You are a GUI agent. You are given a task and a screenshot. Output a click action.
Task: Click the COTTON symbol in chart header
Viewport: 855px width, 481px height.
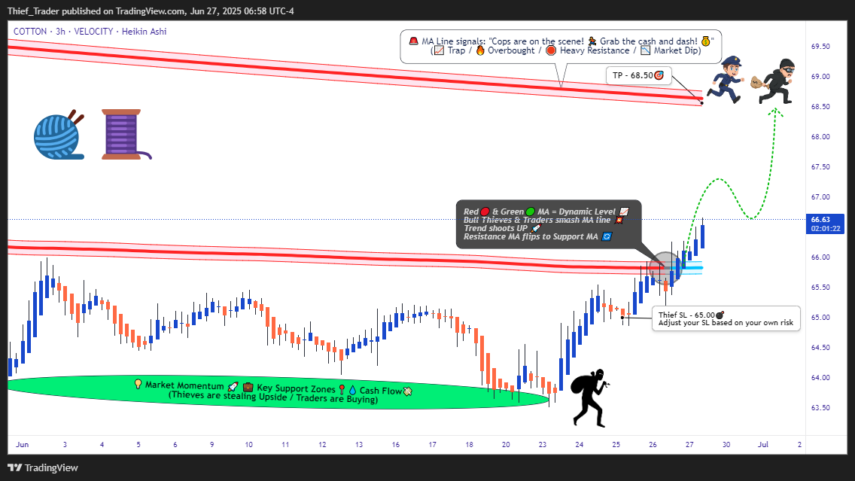click(x=30, y=32)
